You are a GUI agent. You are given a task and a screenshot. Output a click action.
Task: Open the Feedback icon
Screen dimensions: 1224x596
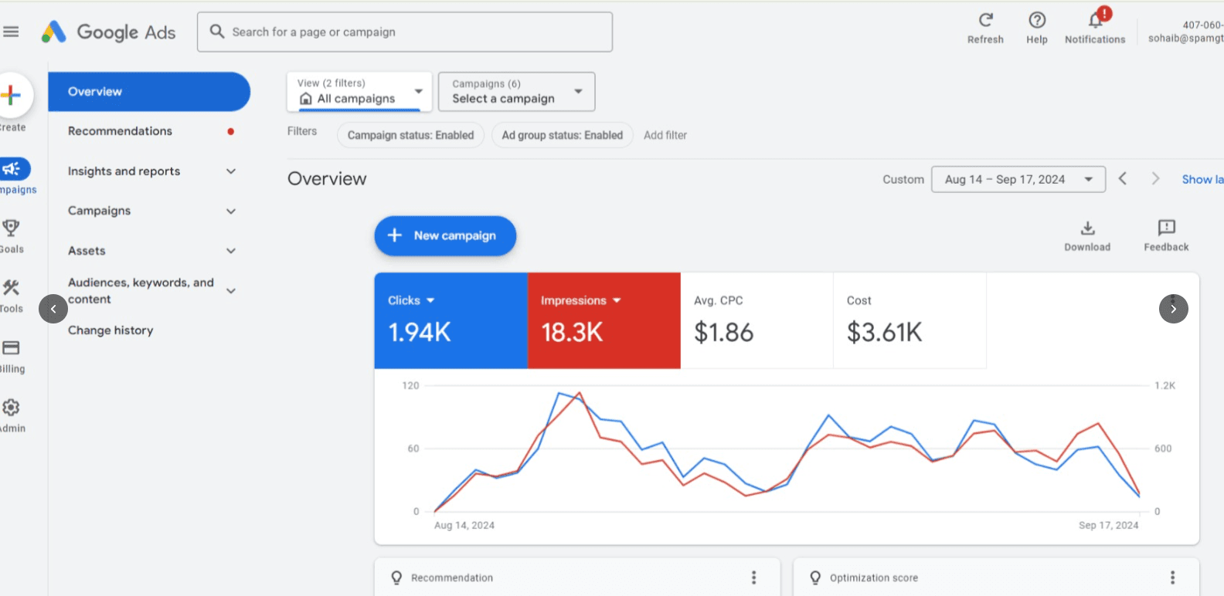coord(1166,228)
